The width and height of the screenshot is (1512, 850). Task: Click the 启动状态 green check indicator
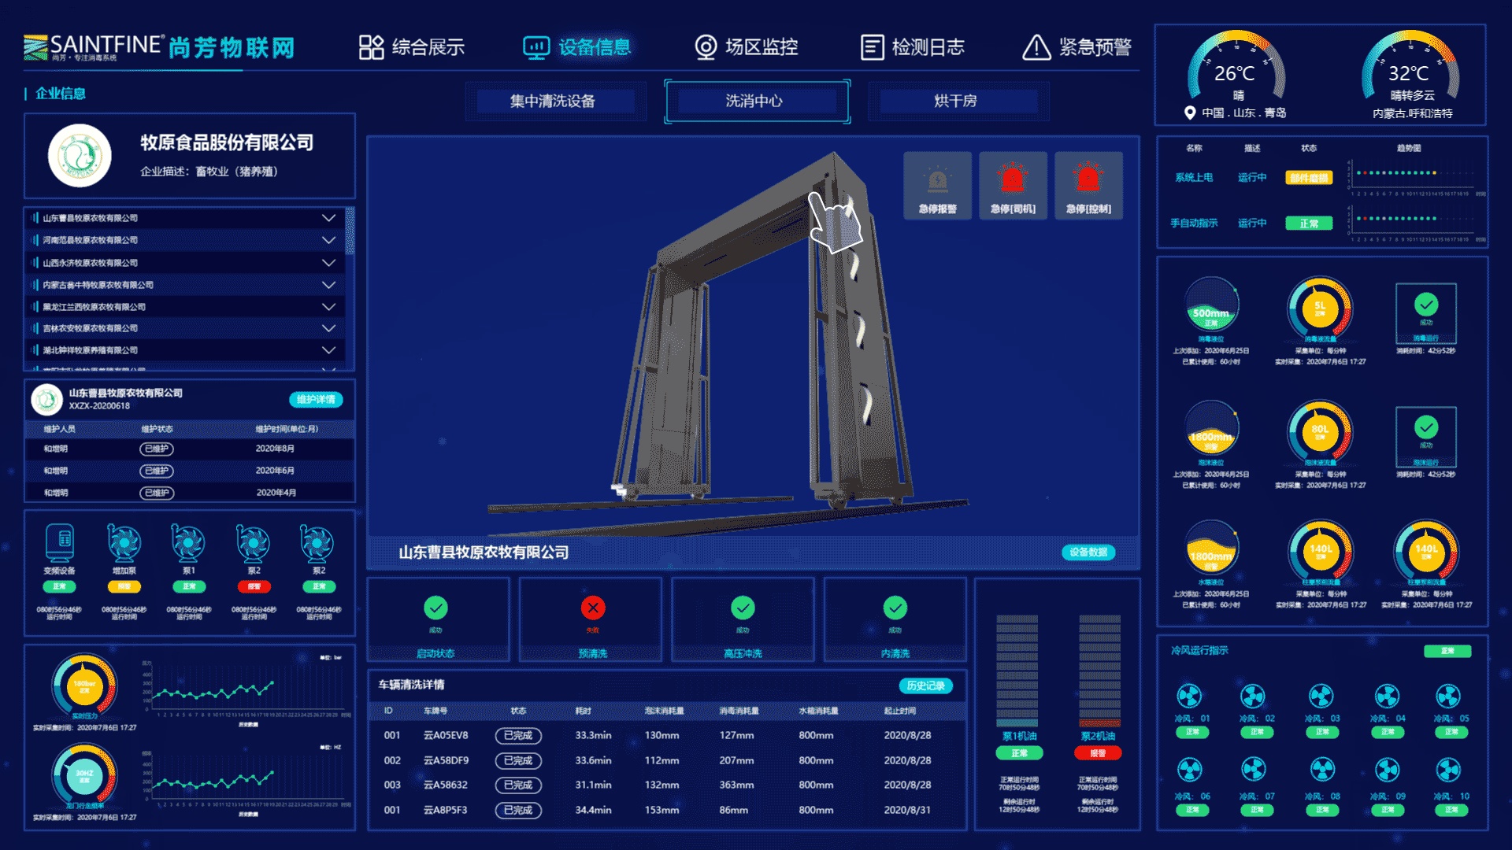pos(435,608)
